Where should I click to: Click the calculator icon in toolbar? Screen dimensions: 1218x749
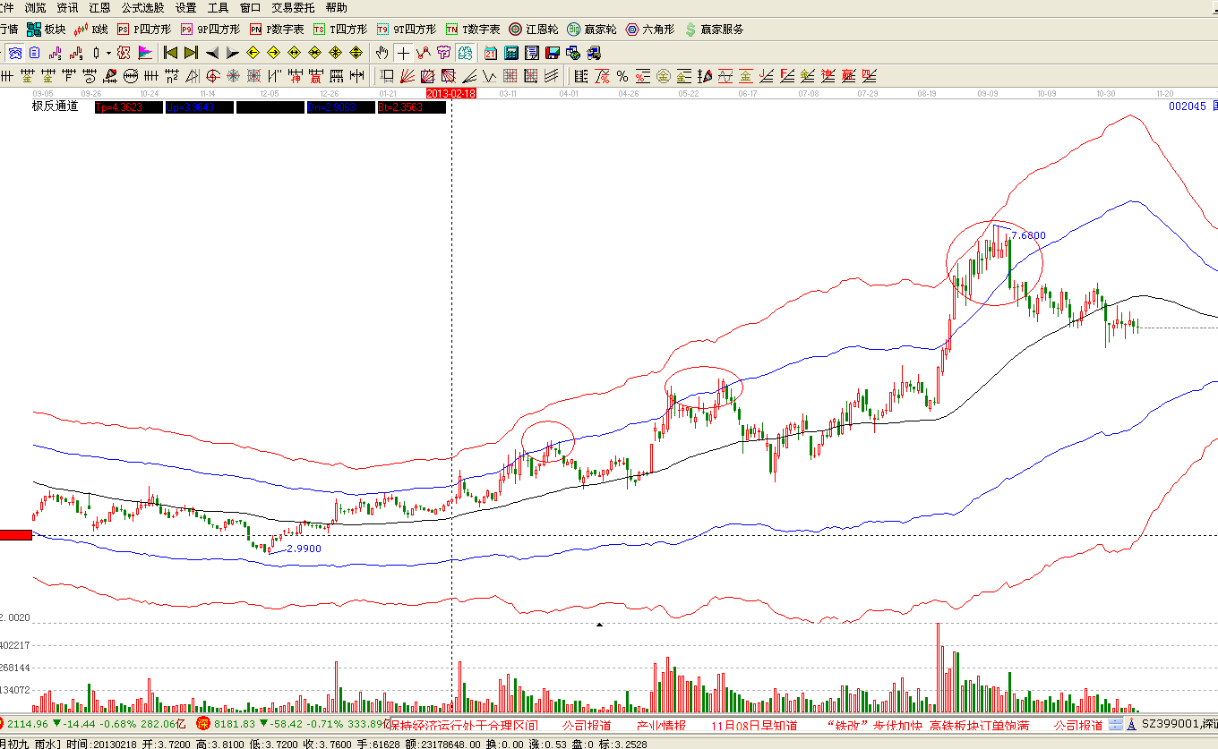(x=511, y=53)
